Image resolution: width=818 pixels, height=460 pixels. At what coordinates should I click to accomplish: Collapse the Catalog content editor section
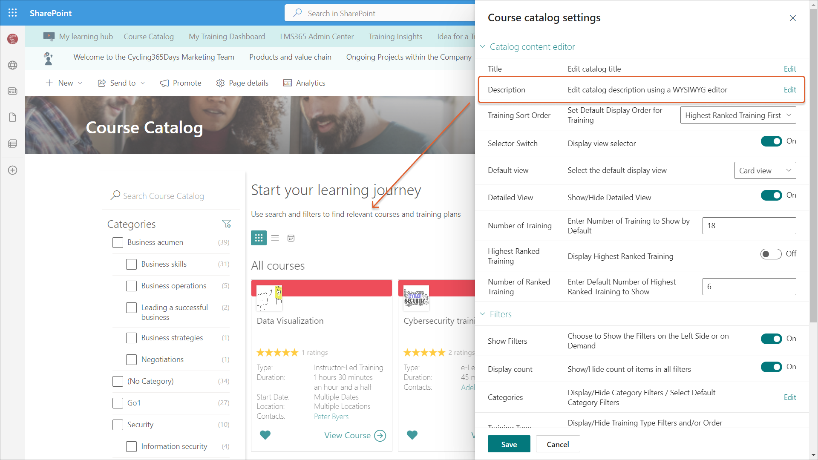tap(483, 46)
